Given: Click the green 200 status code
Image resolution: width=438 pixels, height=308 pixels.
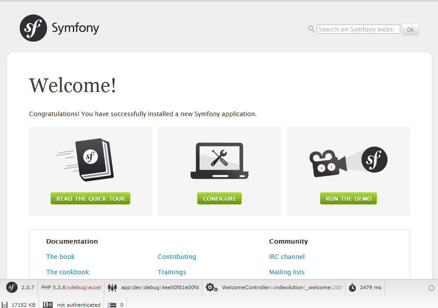Looking at the screenshot, I should (337, 287).
